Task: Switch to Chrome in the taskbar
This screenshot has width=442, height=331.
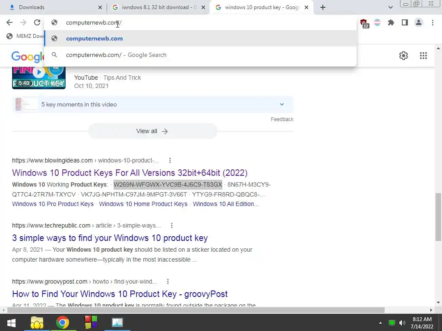Action: 63,322
